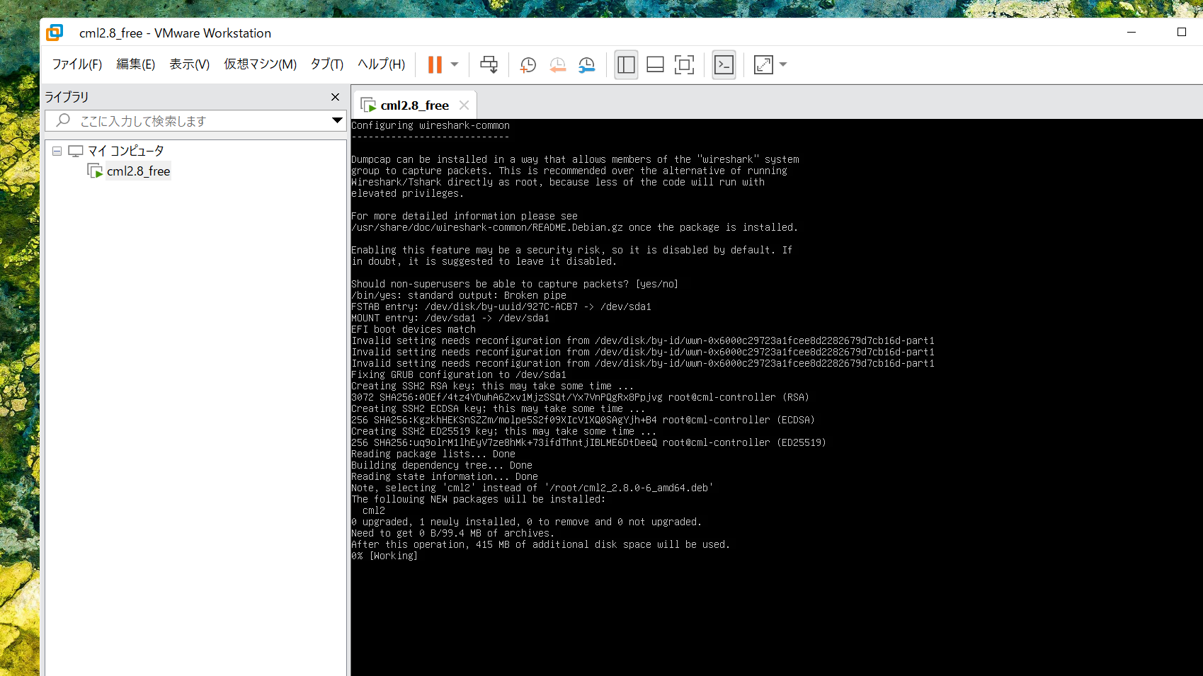
Task: Click the '0% [Working]' progress line
Action: 384,556
